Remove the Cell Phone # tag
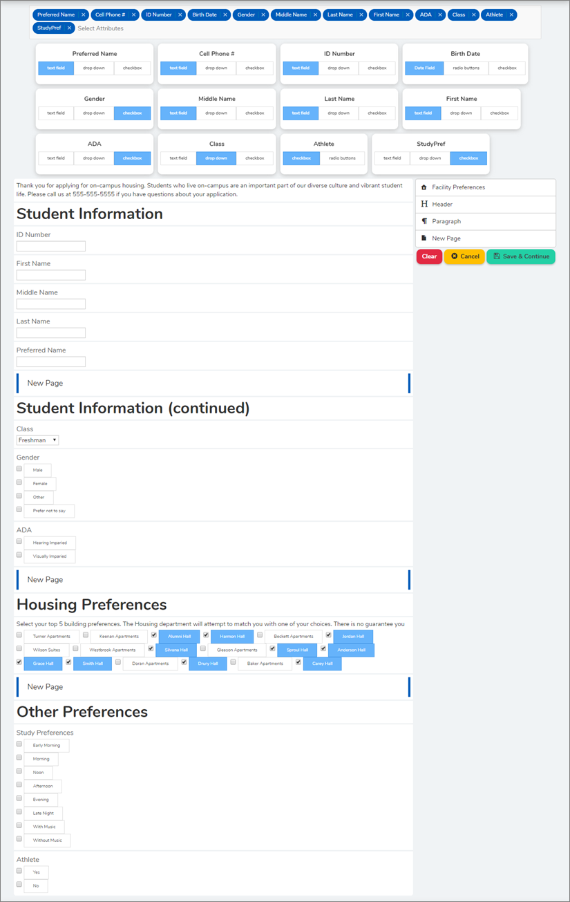 [x=133, y=15]
